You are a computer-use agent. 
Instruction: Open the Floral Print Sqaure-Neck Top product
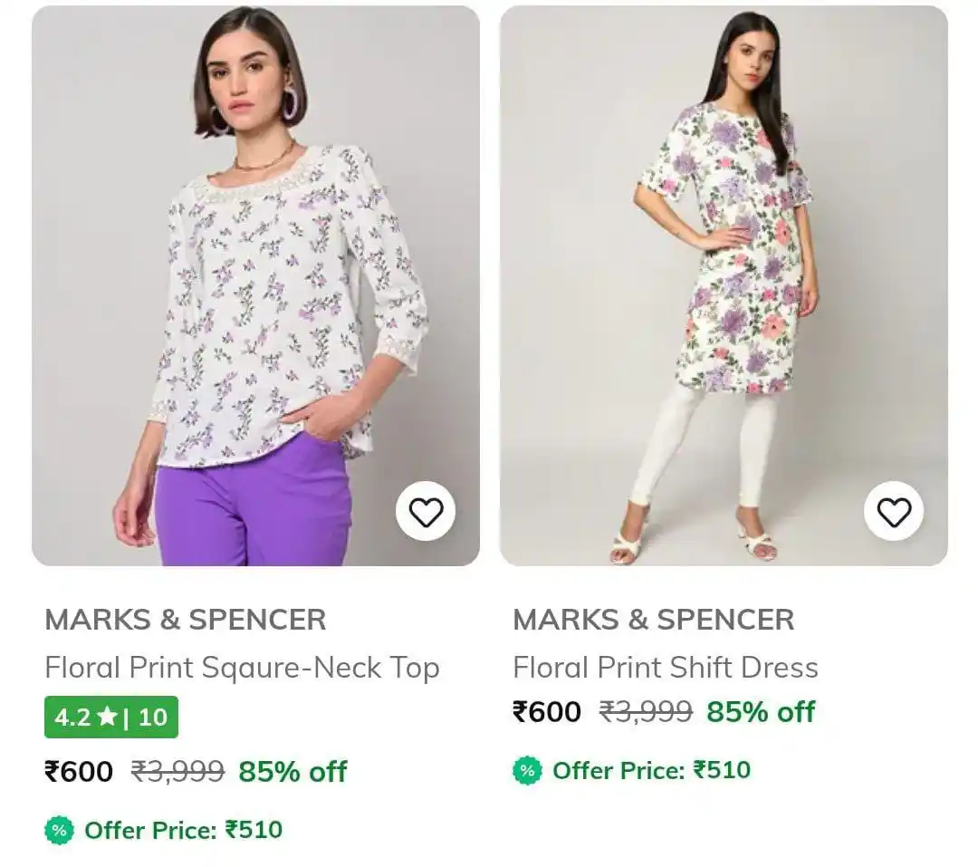click(x=242, y=667)
